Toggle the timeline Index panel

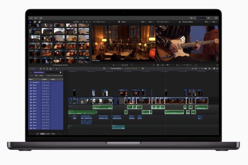pos(33,69)
